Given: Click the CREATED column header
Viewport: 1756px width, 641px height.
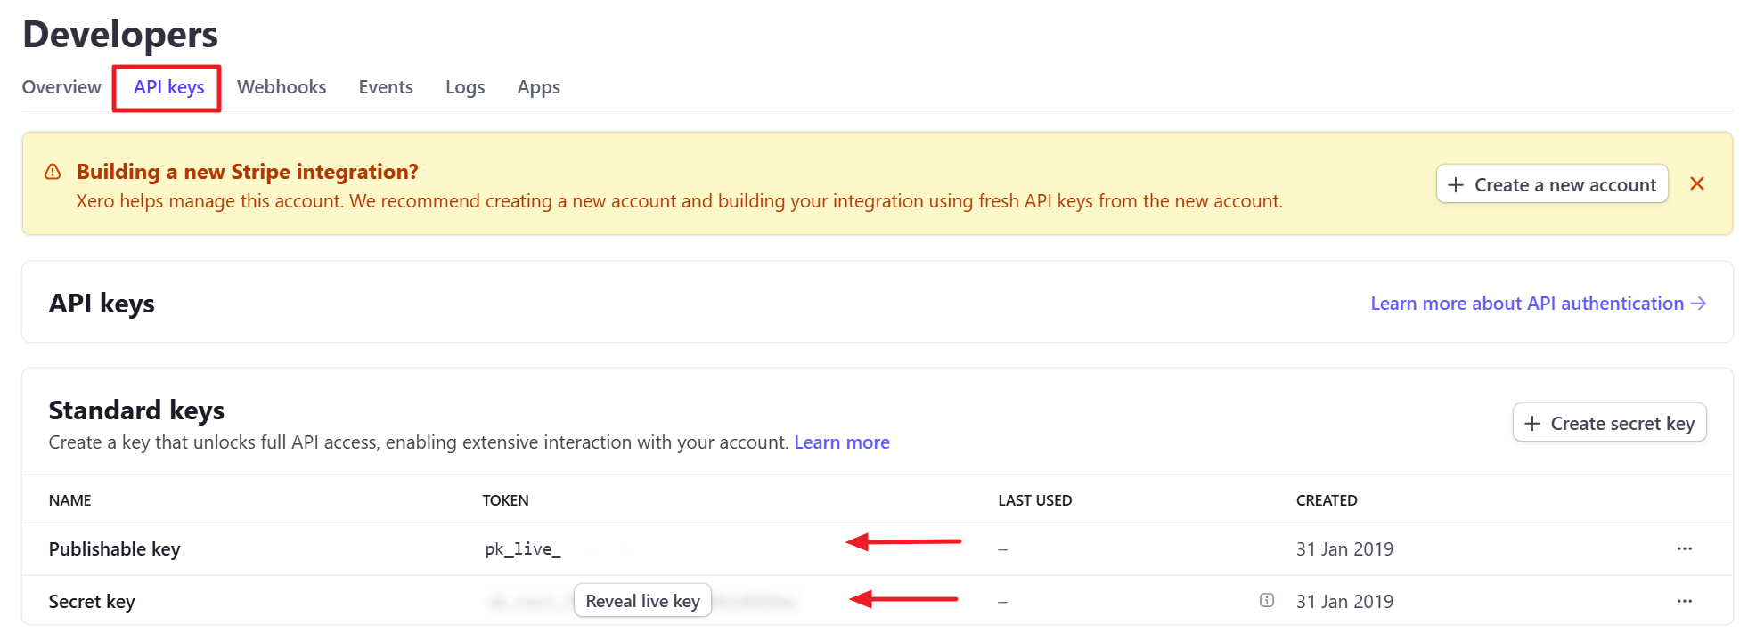Looking at the screenshot, I should point(1327,500).
